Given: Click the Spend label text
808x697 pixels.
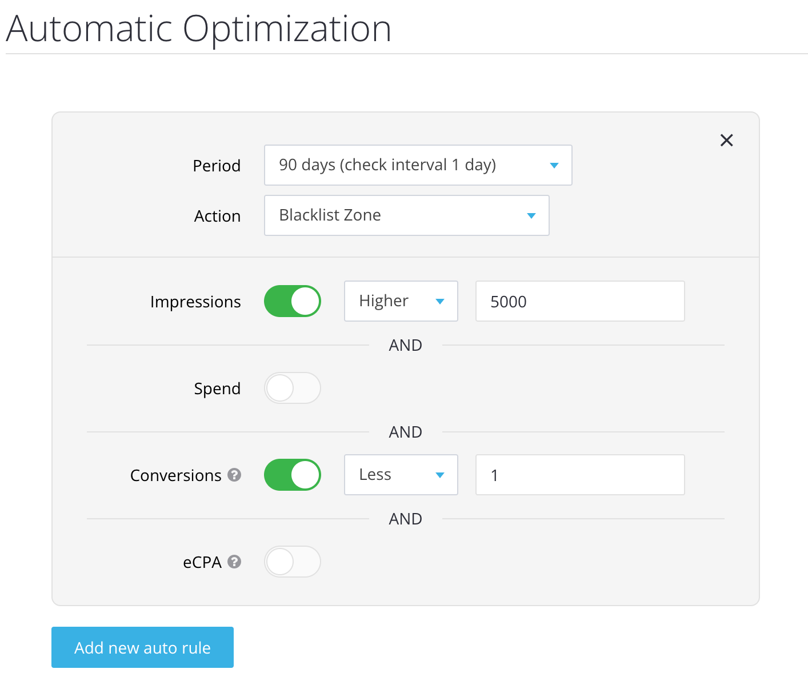Looking at the screenshot, I should (x=217, y=388).
